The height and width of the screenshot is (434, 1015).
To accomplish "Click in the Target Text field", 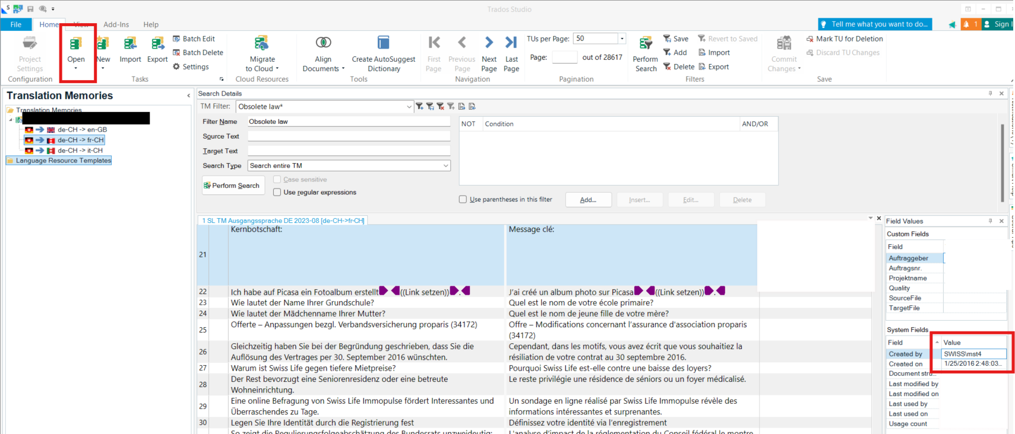I will [349, 151].
